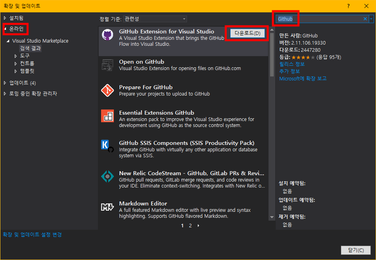Click the New Relic CodeStream icon
376x260 pixels.
point(107,177)
